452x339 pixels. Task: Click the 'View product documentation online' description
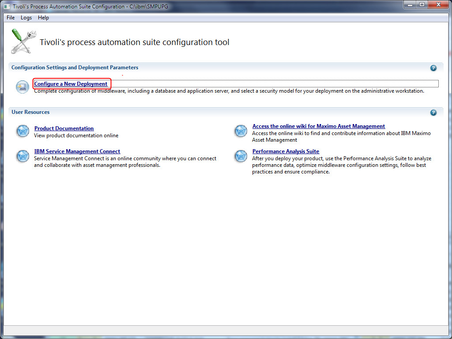point(76,136)
